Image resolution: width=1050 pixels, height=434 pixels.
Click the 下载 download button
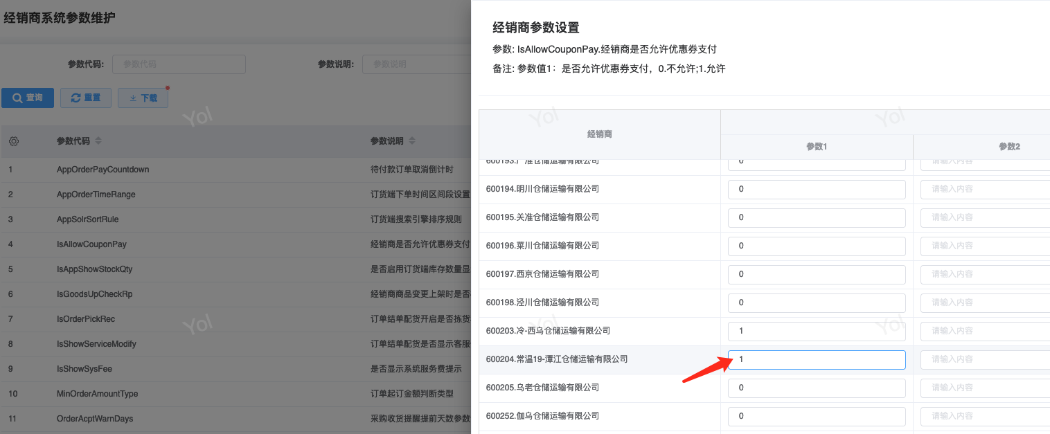click(143, 98)
